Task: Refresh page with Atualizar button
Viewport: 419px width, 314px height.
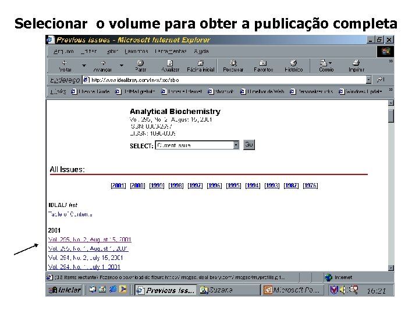Action: tap(170, 66)
